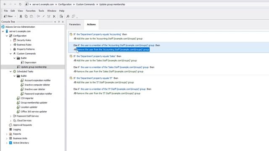Click condition 'Department' property equals 'IT'
This screenshot has width=269, height=151.
click(x=95, y=78)
